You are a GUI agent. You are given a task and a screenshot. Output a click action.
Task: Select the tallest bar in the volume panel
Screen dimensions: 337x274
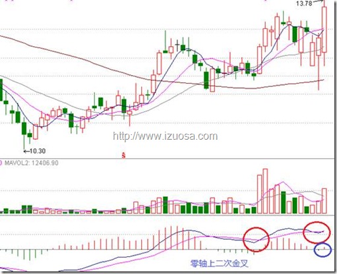point(265,191)
